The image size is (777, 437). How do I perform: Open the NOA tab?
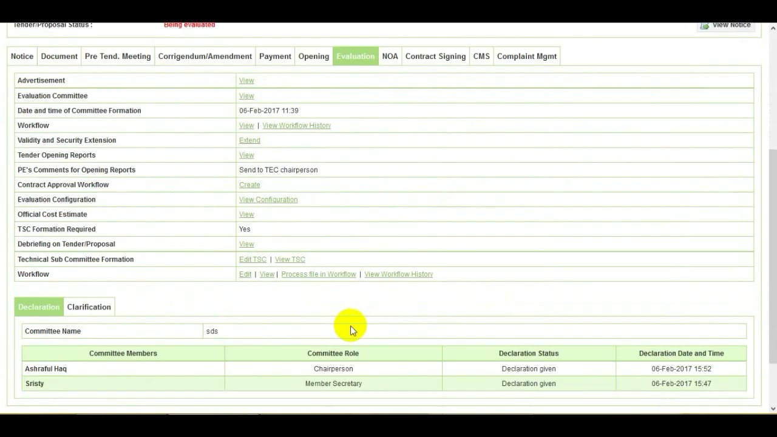[390, 56]
